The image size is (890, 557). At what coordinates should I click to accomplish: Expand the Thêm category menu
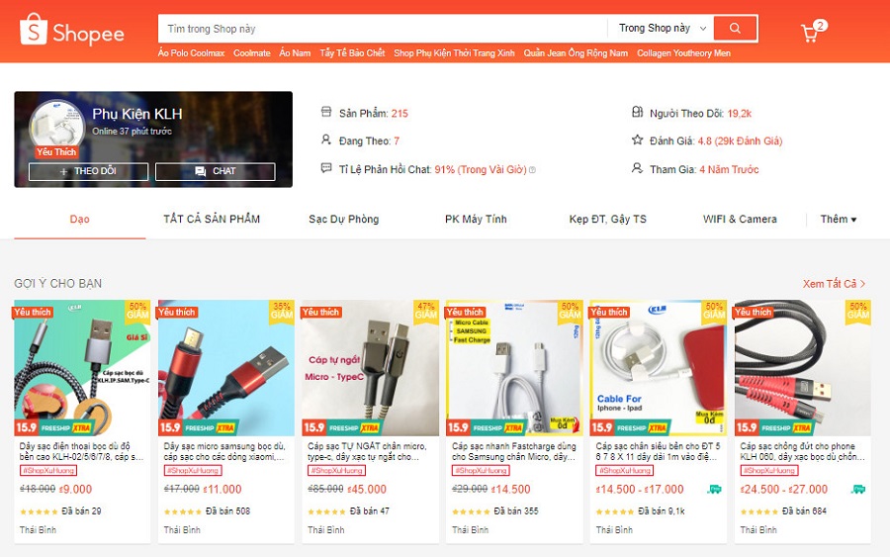[839, 220]
